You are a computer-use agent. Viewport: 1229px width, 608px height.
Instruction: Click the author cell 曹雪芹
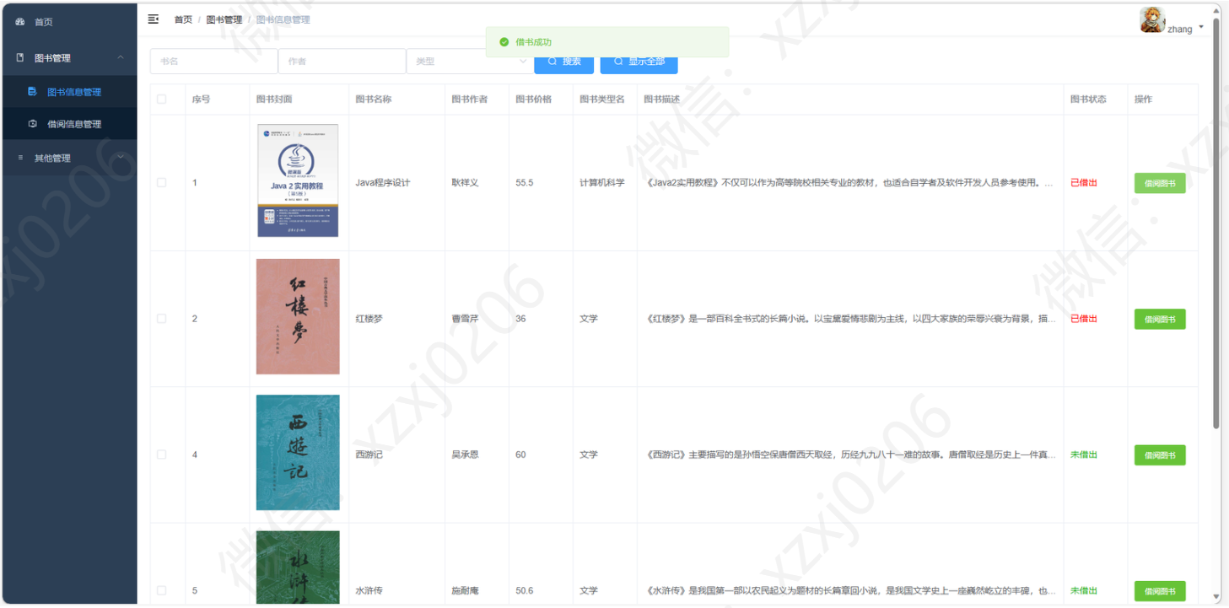[465, 319]
